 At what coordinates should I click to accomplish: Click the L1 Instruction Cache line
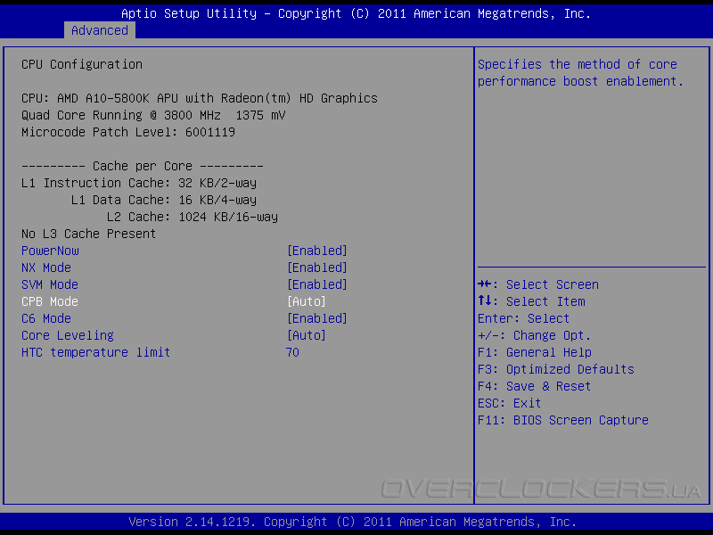click(139, 183)
